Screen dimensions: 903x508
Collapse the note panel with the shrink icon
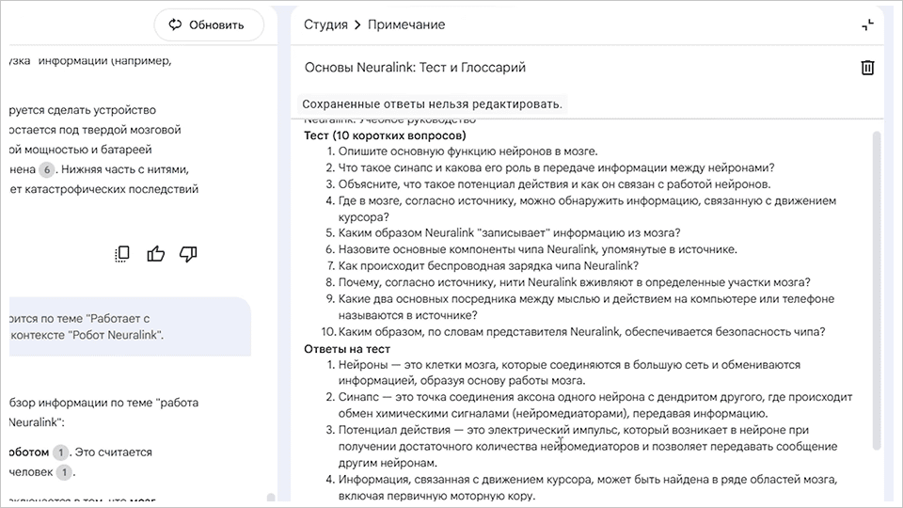(867, 24)
